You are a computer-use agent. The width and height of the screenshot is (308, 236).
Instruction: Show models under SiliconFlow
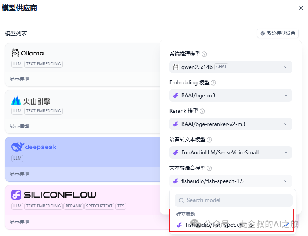[x=19, y=222]
